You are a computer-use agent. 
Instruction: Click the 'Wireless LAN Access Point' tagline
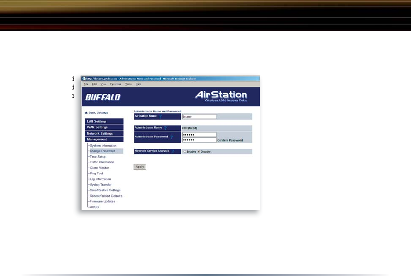226,100
